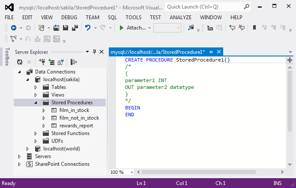Open Server Explorer window position dropdown
296x188 pixels.
pyautogui.click(x=87, y=52)
